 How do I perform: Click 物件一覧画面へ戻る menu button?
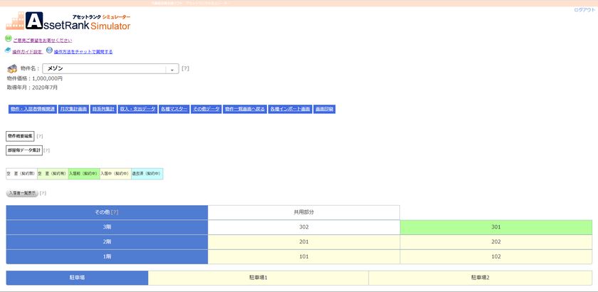[245, 109]
